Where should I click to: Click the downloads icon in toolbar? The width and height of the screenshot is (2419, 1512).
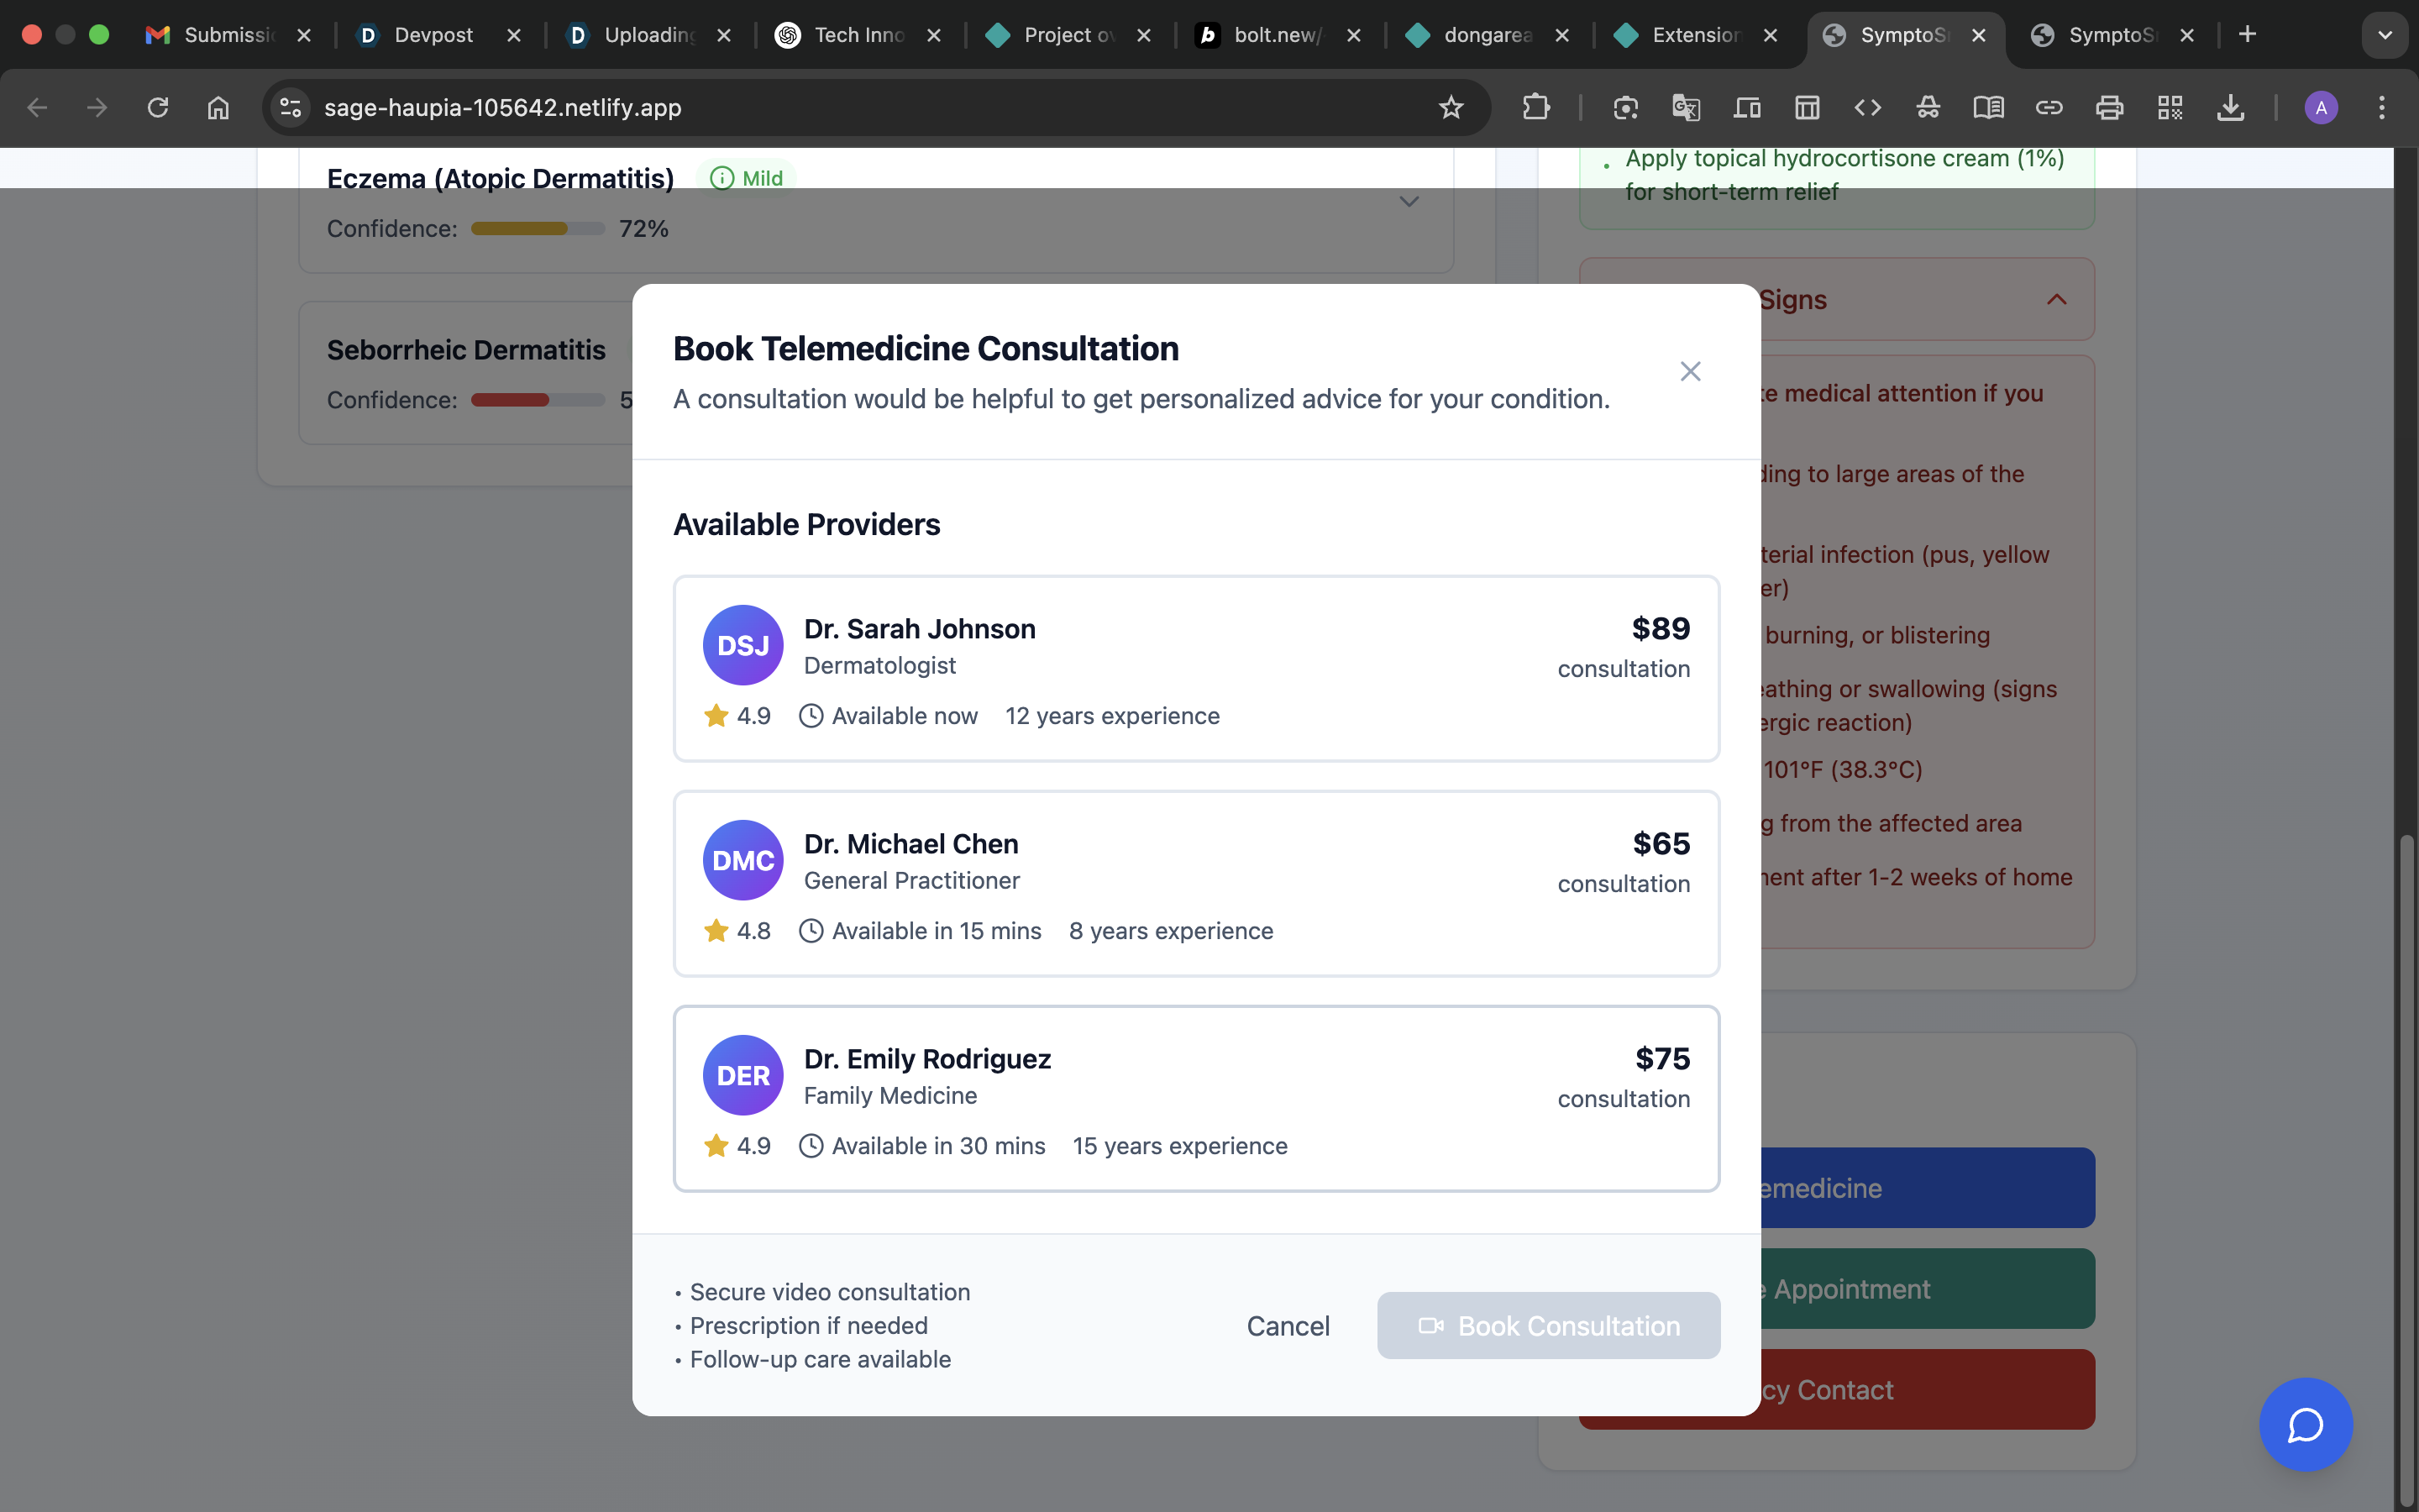pyautogui.click(x=2230, y=107)
